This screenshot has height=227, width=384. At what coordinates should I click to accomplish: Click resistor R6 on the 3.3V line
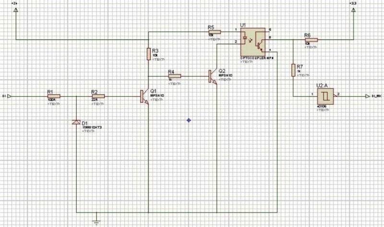click(311, 40)
